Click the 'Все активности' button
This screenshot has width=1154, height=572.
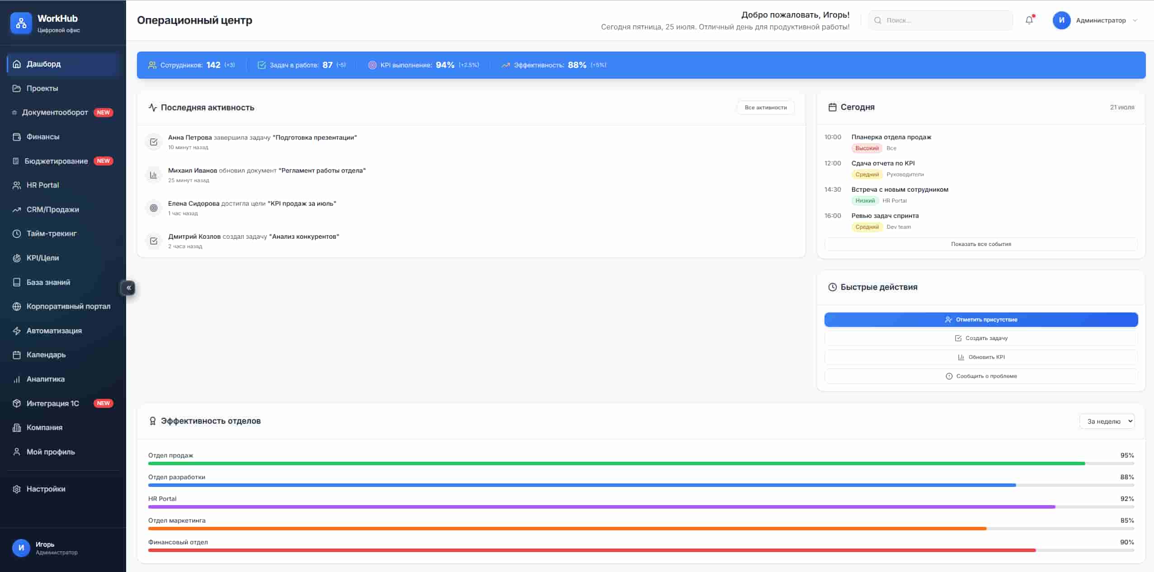pos(765,107)
